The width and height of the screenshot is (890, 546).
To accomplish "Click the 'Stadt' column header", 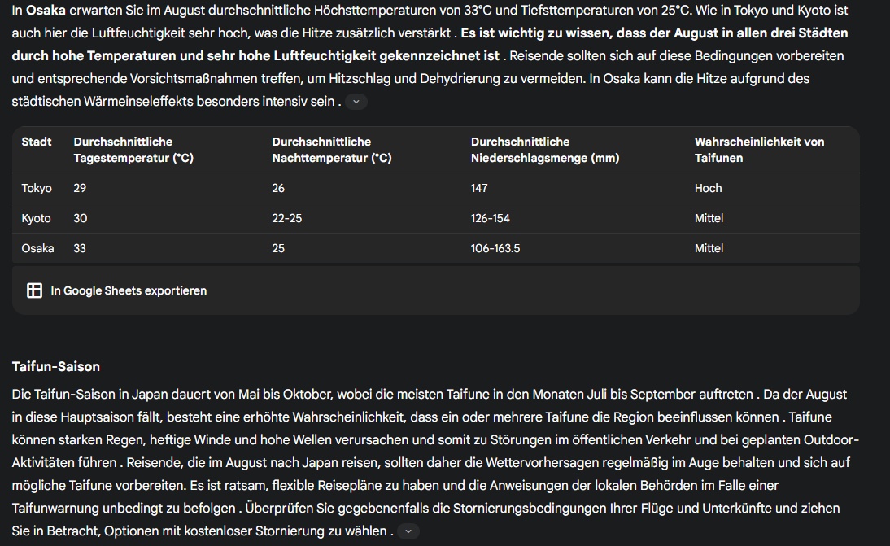I will click(x=37, y=142).
